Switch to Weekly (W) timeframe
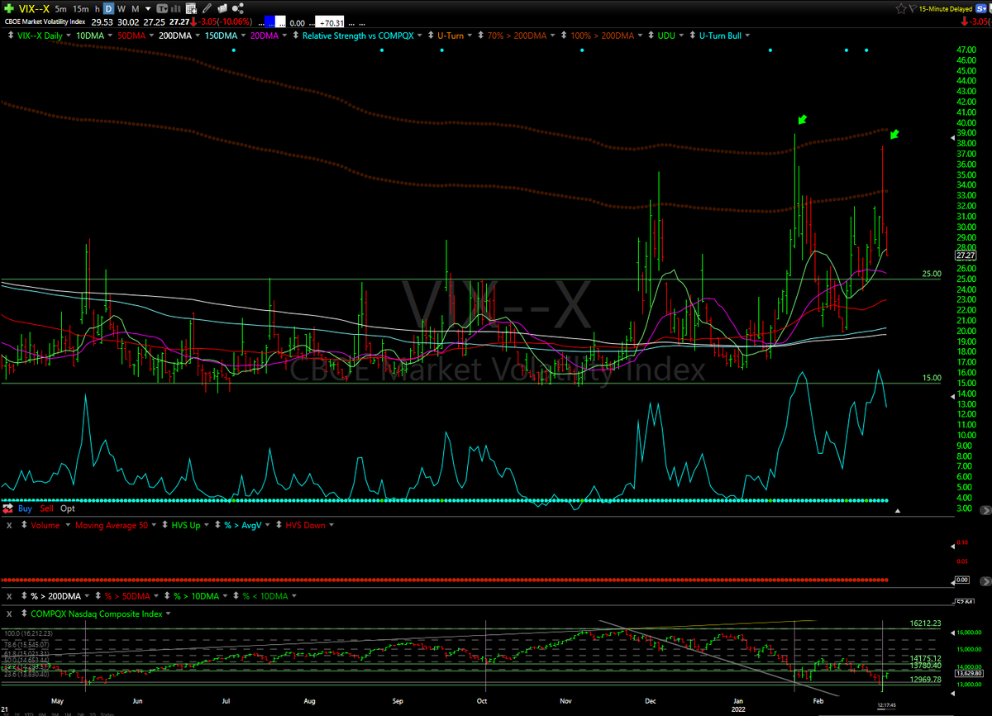The height and width of the screenshot is (716, 992). (121, 8)
